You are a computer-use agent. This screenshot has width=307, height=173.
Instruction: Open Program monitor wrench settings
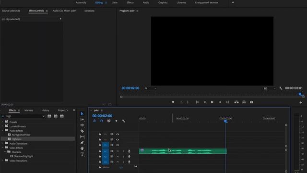pos(281,88)
